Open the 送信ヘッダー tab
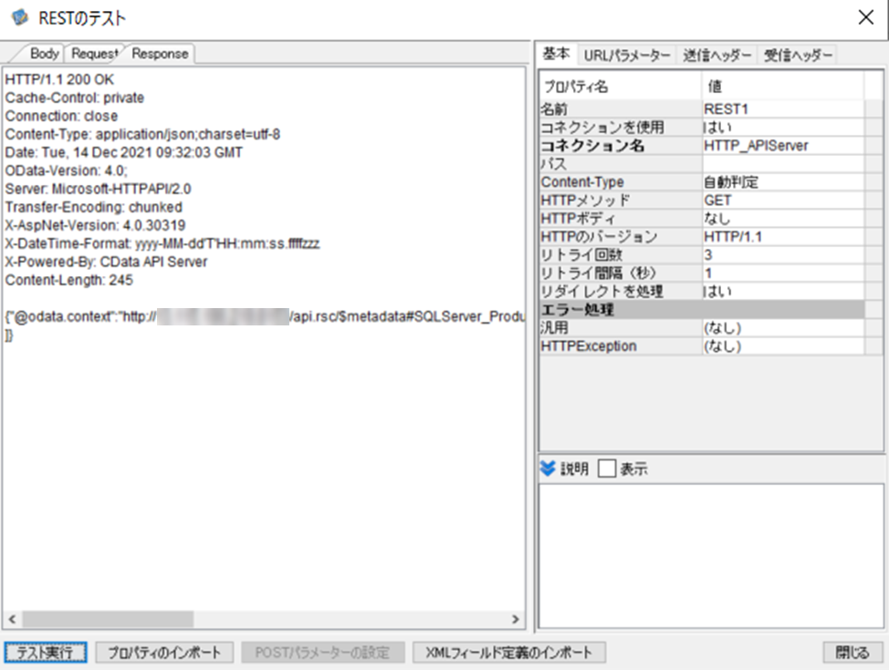 pyautogui.click(x=716, y=55)
